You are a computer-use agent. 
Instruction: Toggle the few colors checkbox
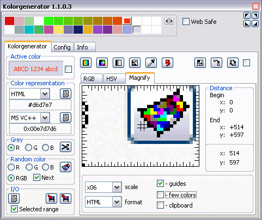click(160, 195)
